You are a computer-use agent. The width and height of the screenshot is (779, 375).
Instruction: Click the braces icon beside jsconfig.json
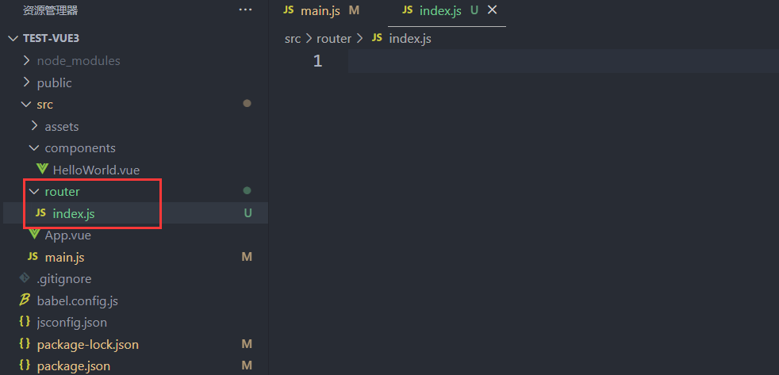coord(25,323)
